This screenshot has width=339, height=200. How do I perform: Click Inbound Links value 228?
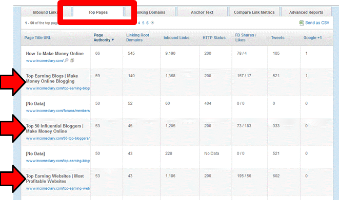pyautogui.click(x=169, y=153)
